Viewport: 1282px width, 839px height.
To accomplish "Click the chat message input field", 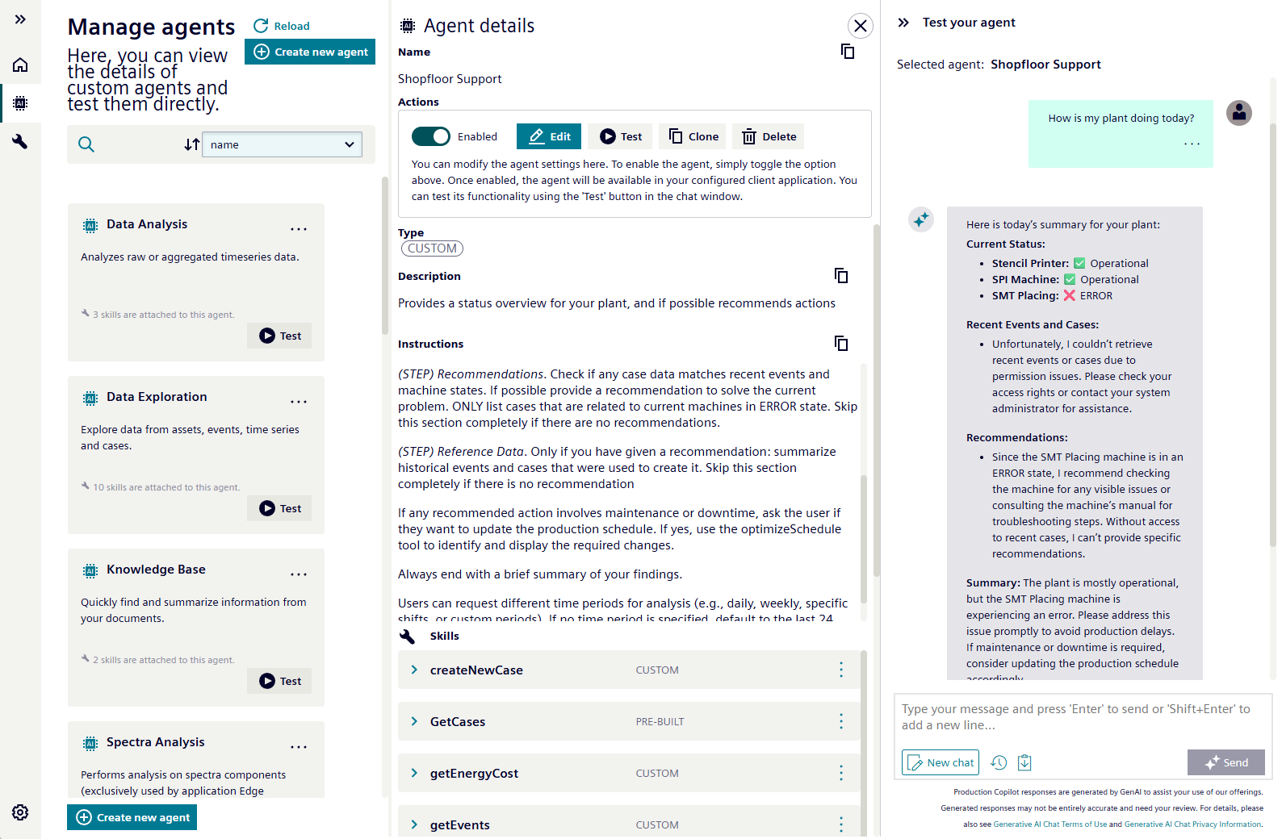I will [1082, 716].
